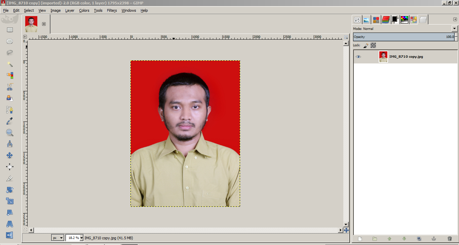Click the opacity spinner up arrow
This screenshot has width=459, height=245.
coord(456,35)
